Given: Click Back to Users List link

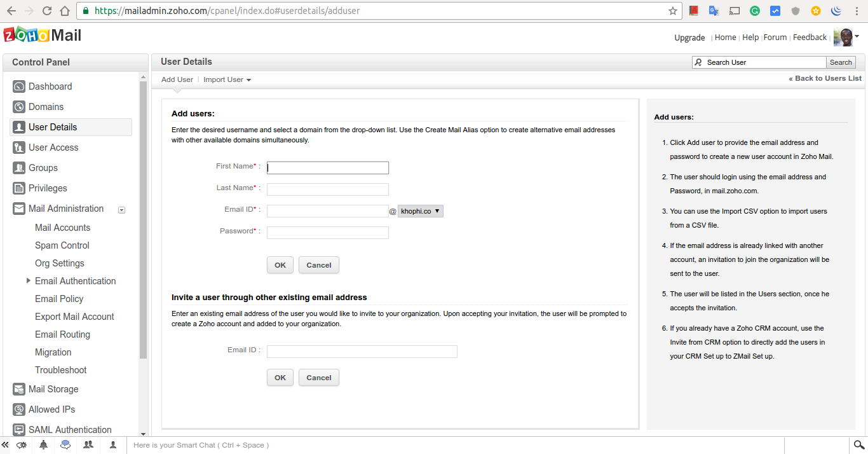Looking at the screenshot, I should click(825, 78).
